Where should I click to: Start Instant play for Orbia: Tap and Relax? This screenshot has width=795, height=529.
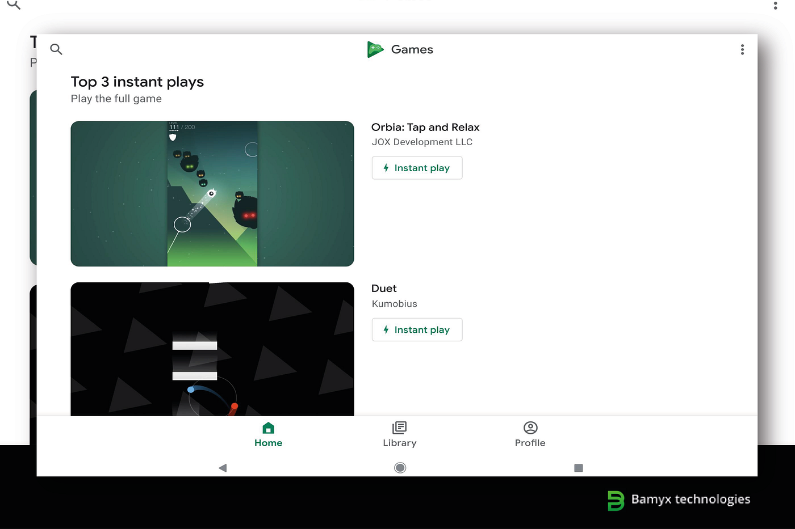(417, 168)
